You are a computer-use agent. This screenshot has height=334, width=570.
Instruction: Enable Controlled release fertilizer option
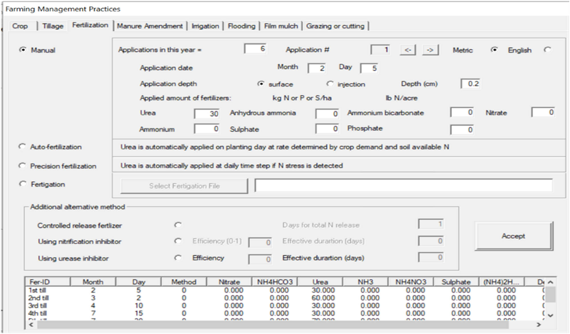tap(178, 225)
